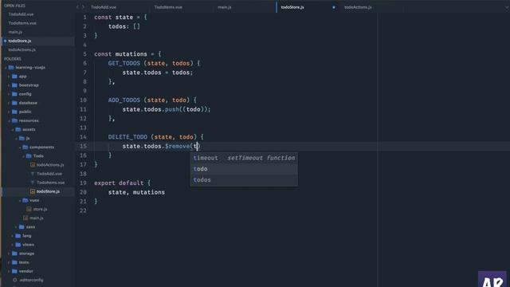Click the 'DELETE_TODO' mutation name on line 14
This screenshot has width=510, height=287.
127,137
